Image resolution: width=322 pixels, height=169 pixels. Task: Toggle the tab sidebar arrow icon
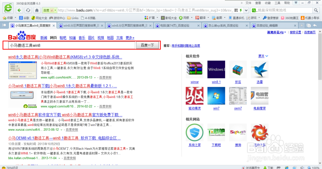tap(4, 25)
